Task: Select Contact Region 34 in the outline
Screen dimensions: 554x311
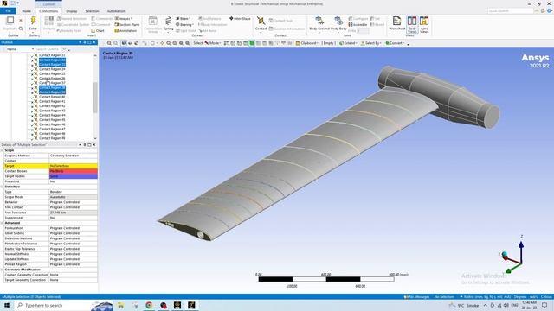Action: (52, 69)
